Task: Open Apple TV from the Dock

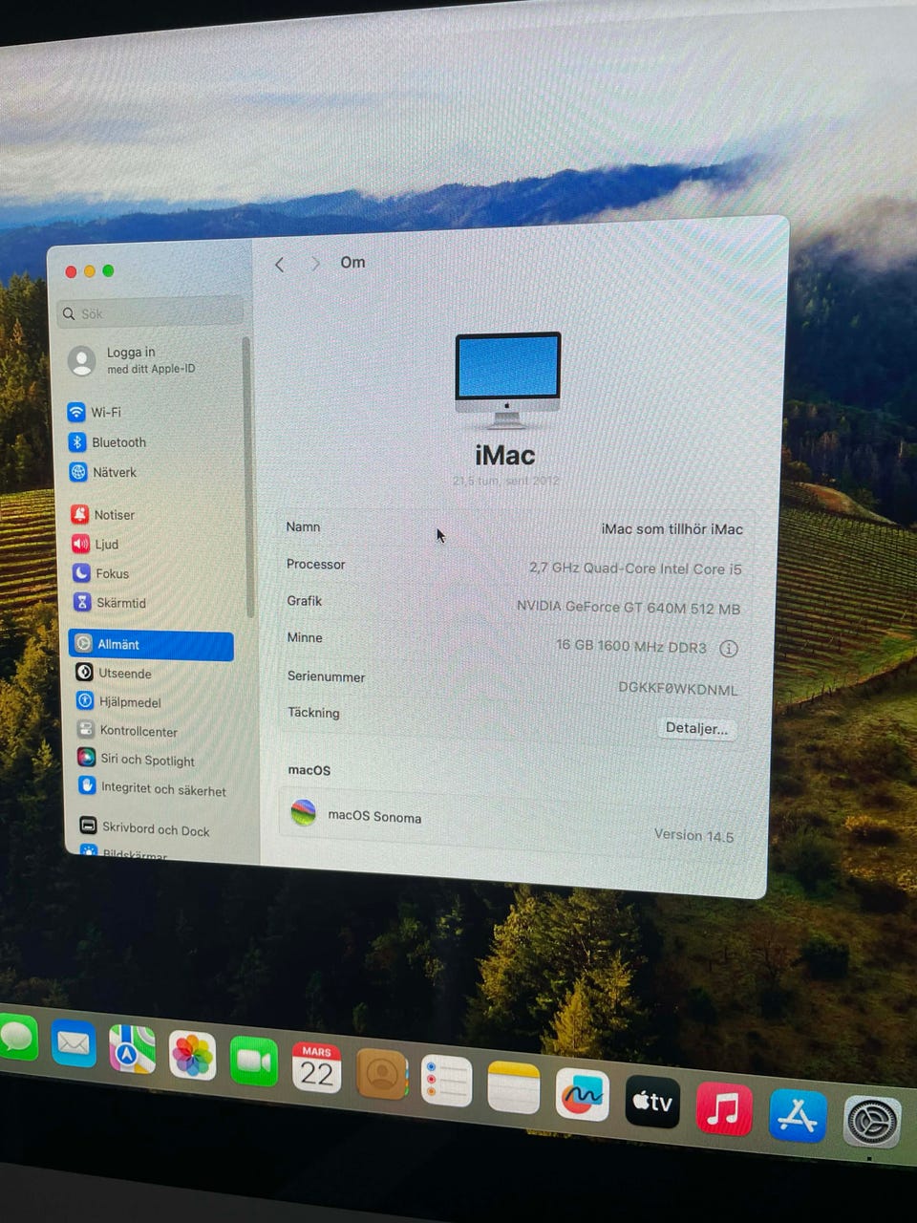Action: tap(652, 1102)
